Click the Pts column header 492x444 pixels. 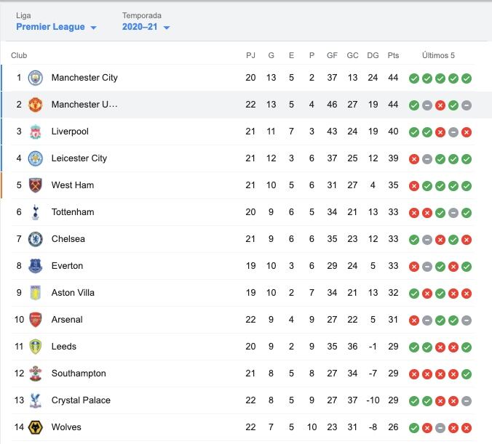tap(394, 56)
